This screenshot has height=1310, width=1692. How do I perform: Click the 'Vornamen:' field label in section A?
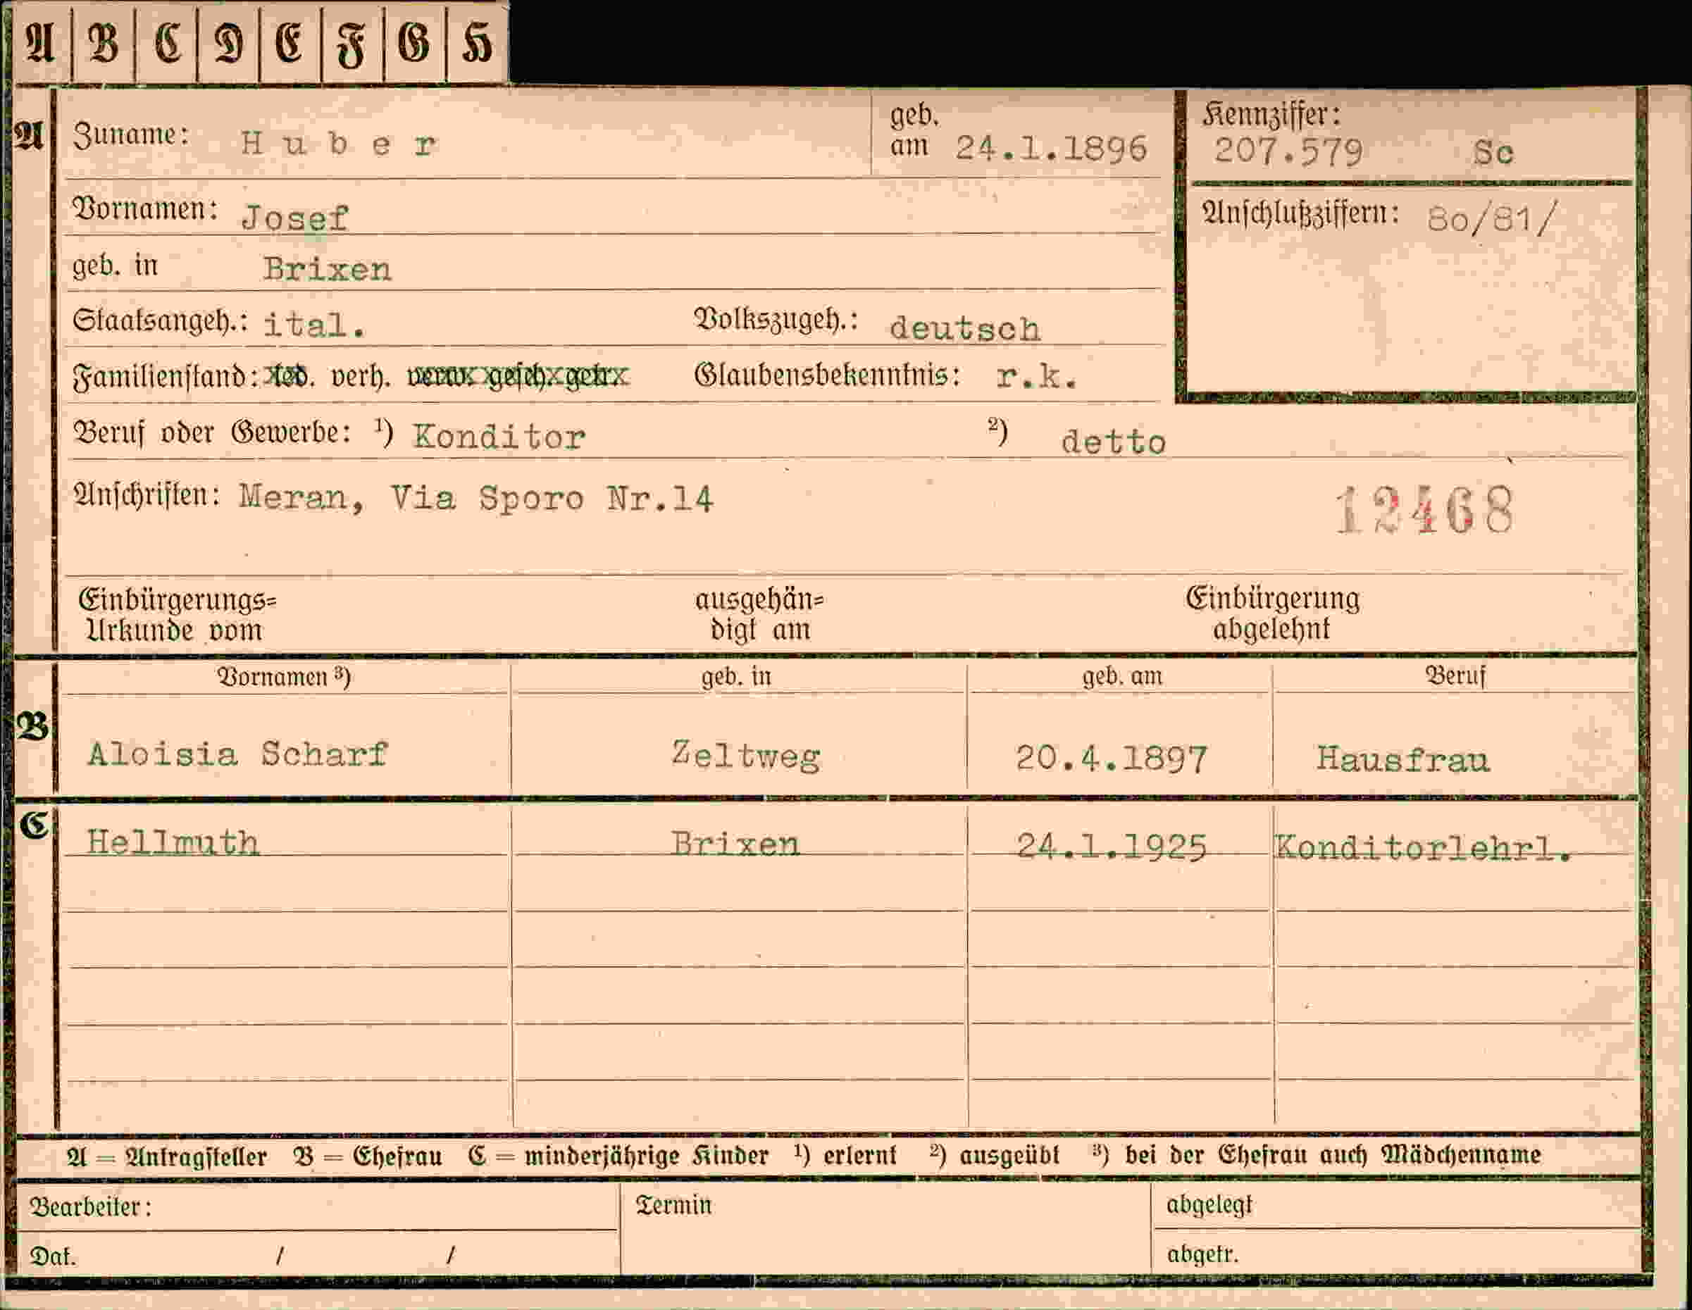pos(145,208)
